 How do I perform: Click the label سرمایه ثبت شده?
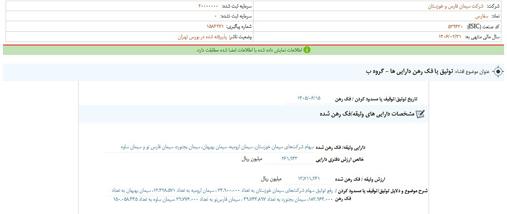[x=236, y=6]
